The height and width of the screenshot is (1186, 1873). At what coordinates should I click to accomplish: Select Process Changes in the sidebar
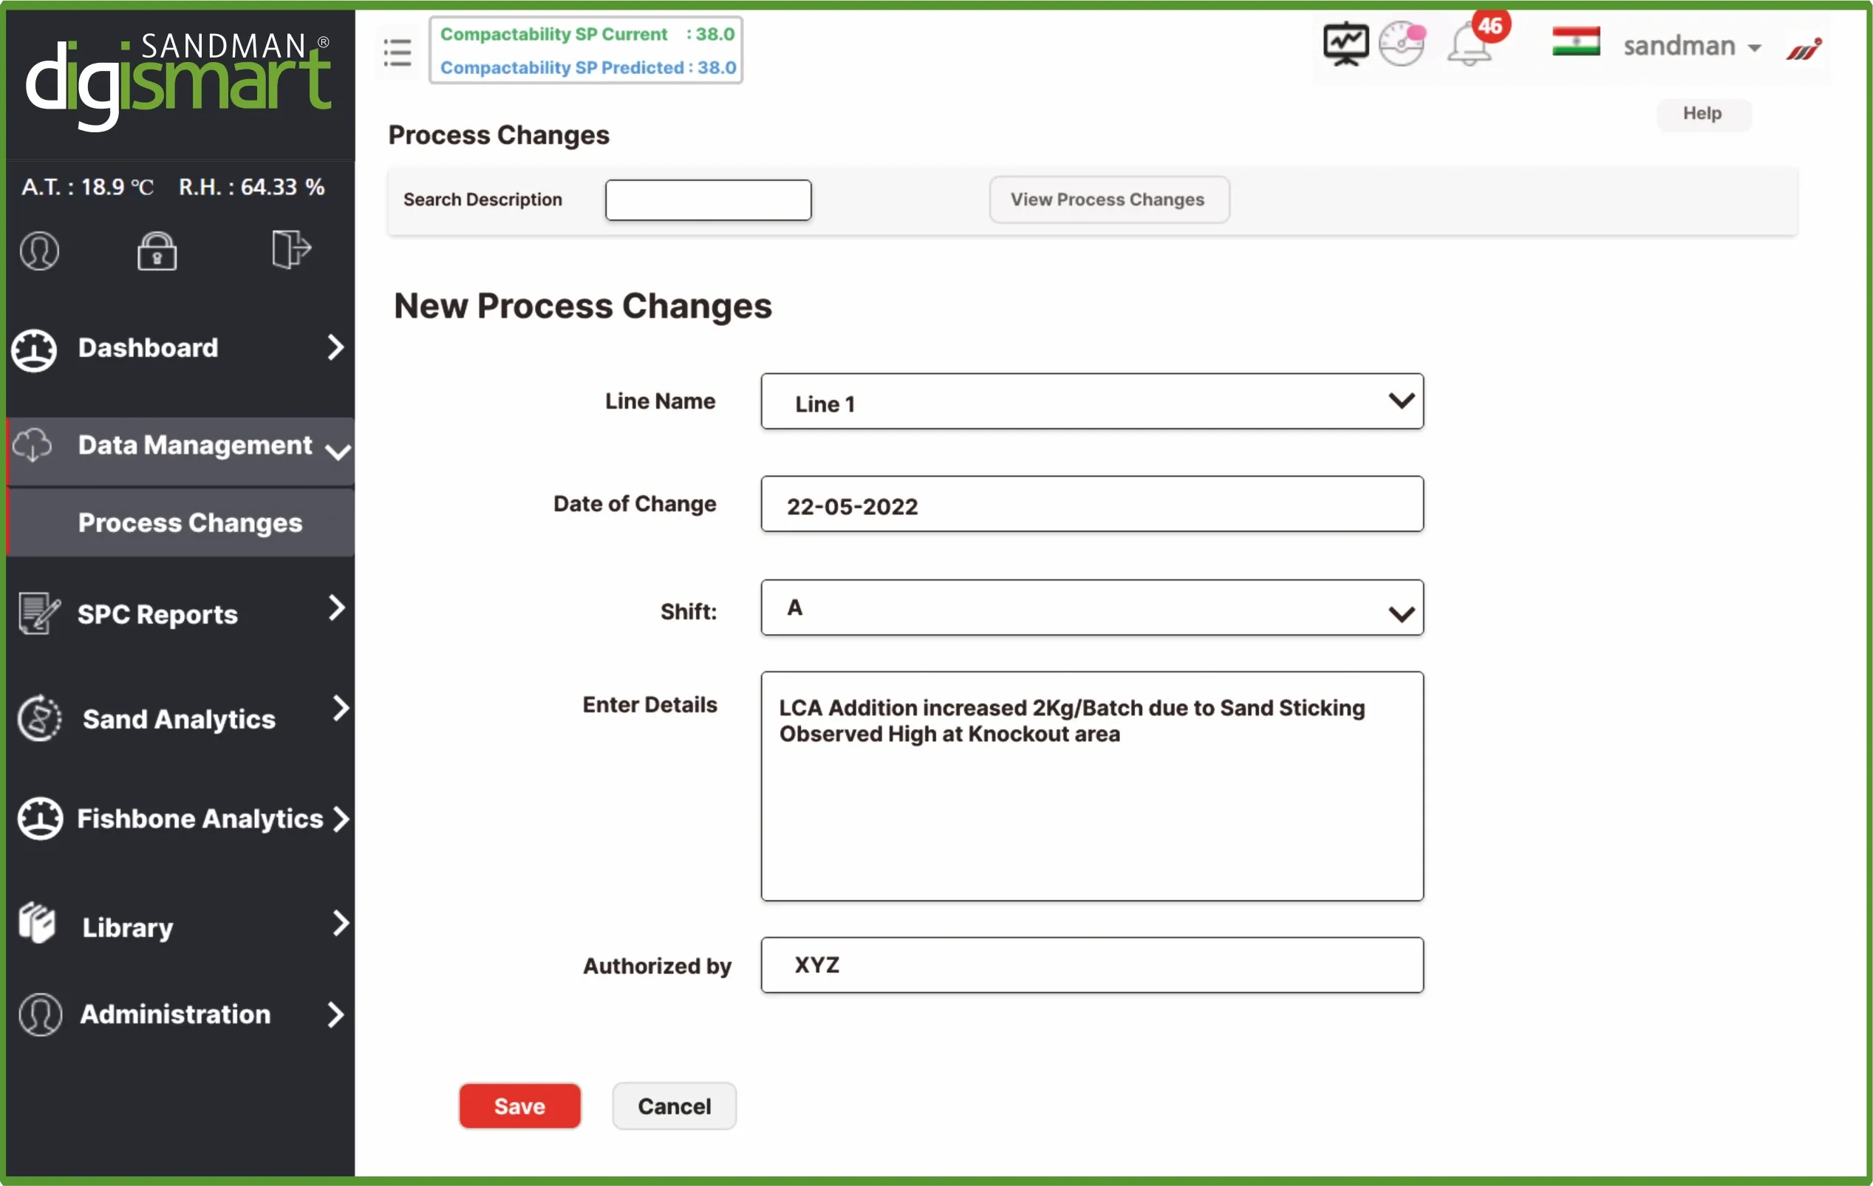click(x=190, y=522)
